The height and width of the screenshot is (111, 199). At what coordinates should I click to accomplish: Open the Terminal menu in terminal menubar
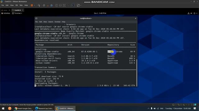[57, 22]
